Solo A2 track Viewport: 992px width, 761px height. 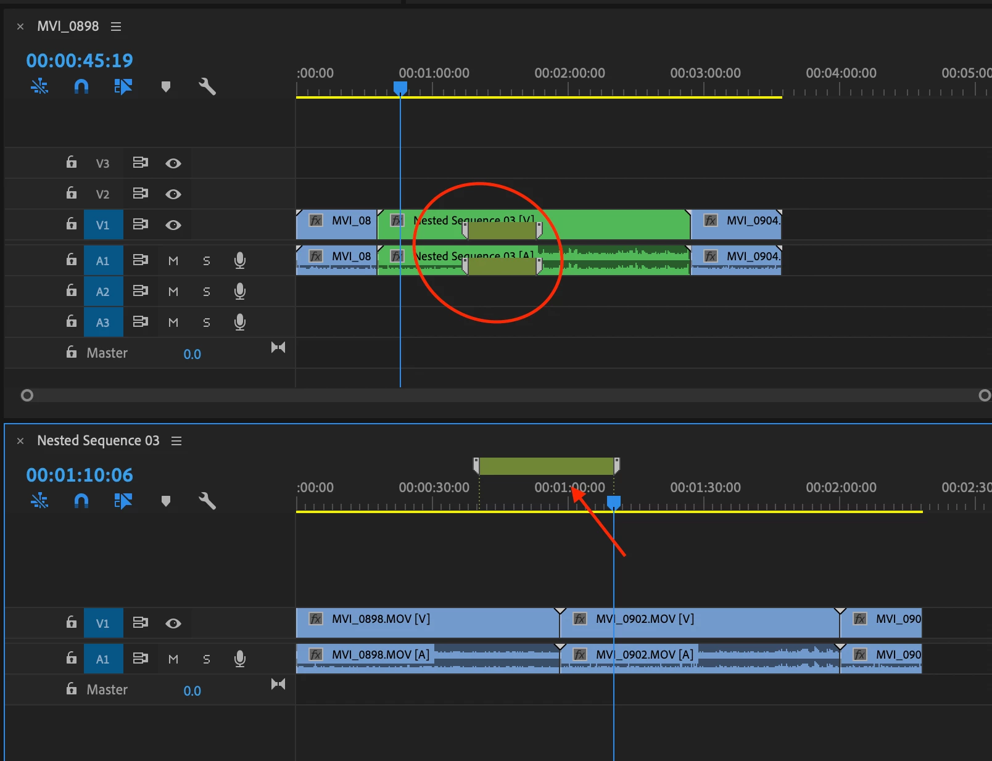[207, 292]
